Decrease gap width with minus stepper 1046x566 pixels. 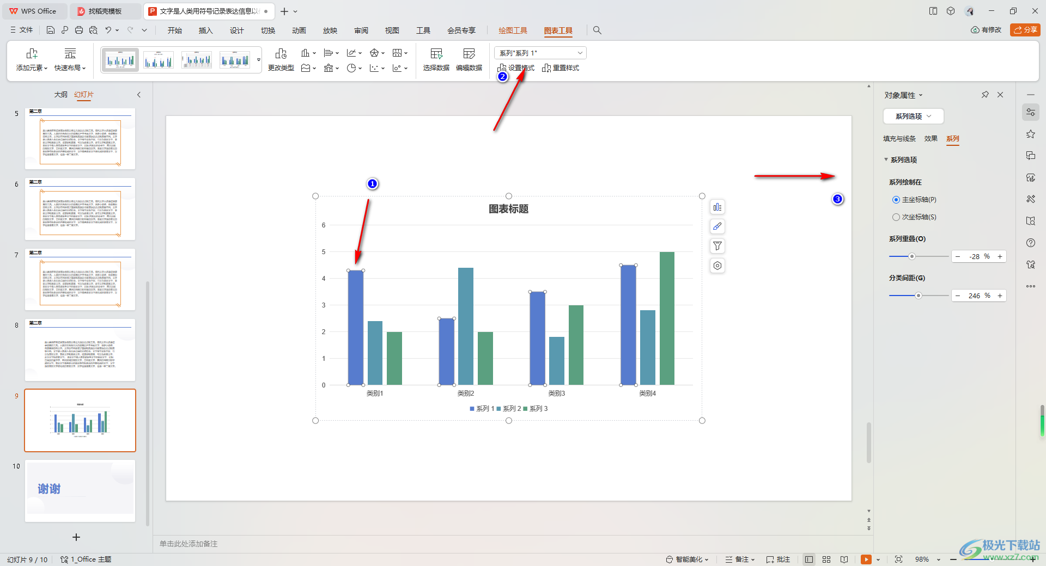click(958, 296)
